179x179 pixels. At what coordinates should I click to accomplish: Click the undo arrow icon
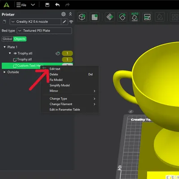pos(57,5)
